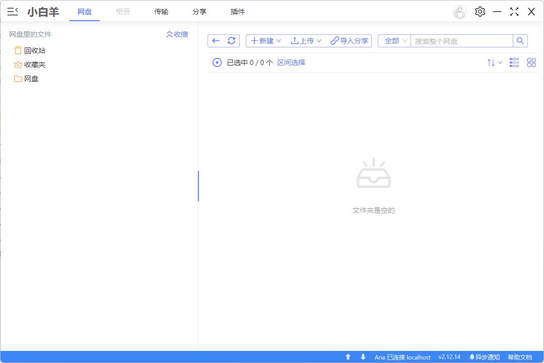
Task: Go back using the back arrow icon
Action: click(216, 41)
